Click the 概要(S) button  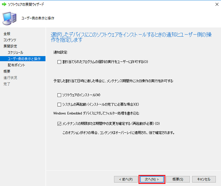pyautogui.click(x=178, y=179)
